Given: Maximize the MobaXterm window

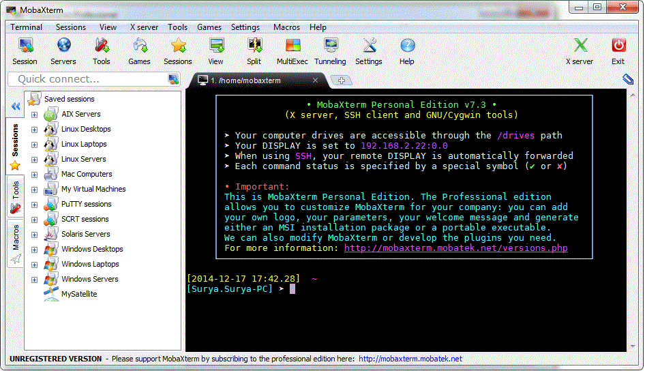Looking at the screenshot, I should click(x=597, y=7).
